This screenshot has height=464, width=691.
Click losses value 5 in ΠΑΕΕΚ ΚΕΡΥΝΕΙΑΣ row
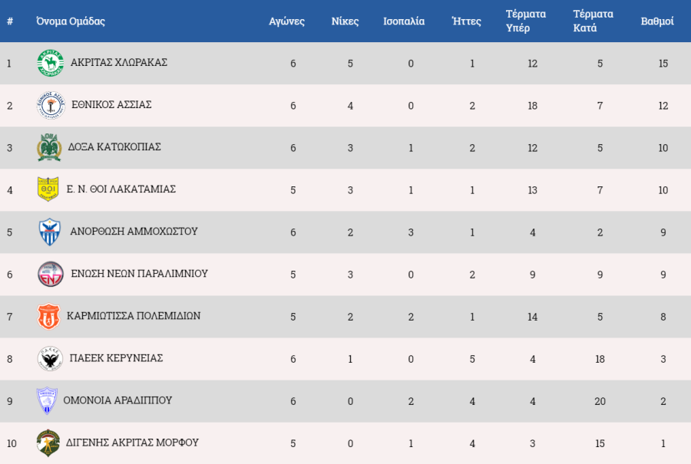tap(472, 359)
